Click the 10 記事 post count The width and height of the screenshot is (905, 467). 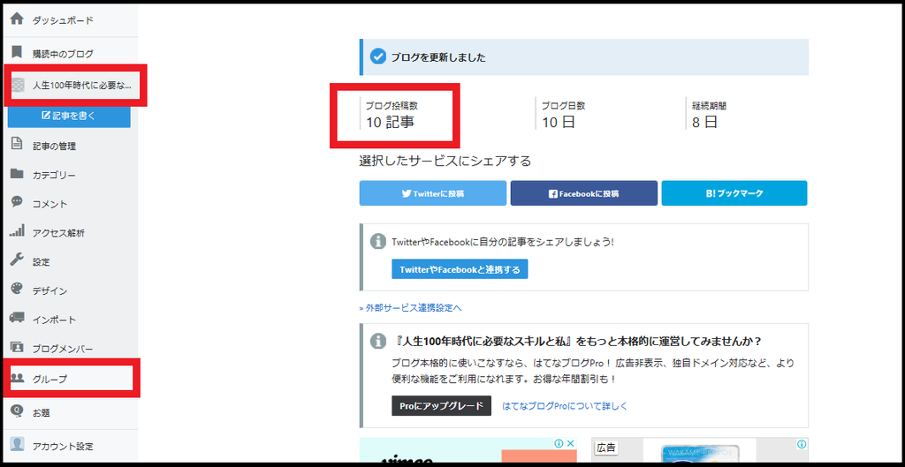click(390, 122)
